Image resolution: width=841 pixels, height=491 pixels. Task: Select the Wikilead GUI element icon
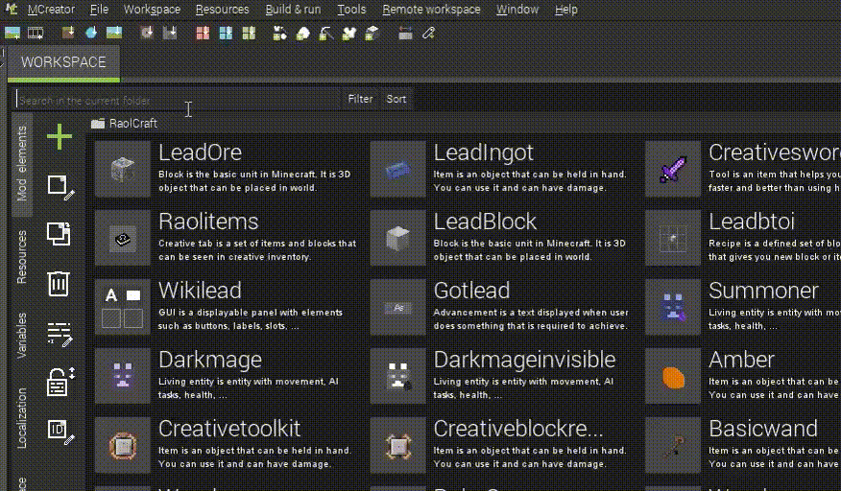[x=123, y=307]
